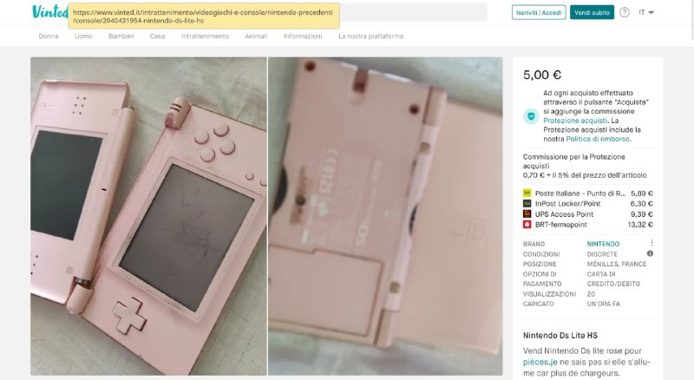Click the NINTENDO brand link
This screenshot has height=380, width=694.
603,244
